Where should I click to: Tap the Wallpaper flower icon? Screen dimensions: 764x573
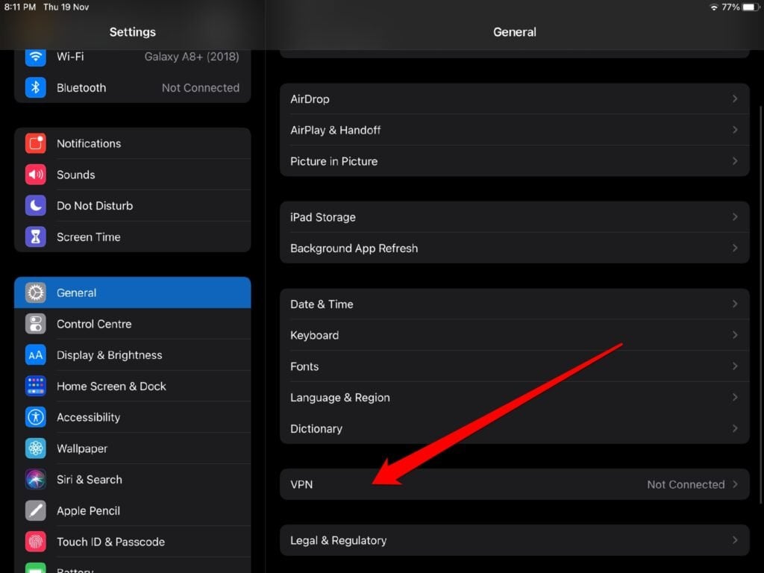coord(36,448)
